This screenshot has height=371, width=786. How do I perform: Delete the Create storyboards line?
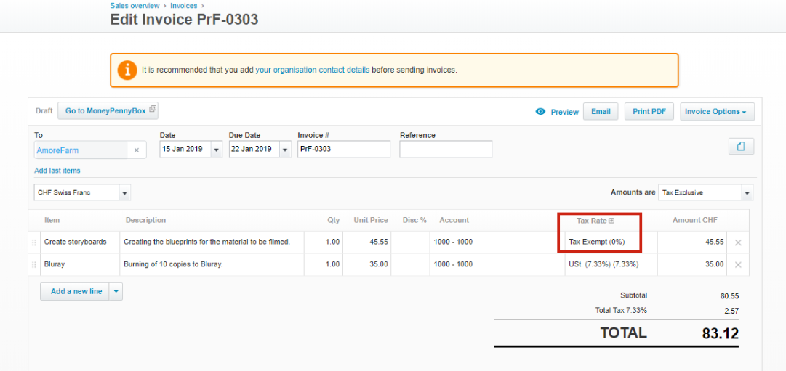tap(738, 242)
